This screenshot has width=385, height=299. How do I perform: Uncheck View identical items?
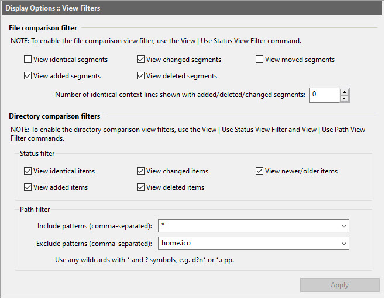[x=28, y=171]
